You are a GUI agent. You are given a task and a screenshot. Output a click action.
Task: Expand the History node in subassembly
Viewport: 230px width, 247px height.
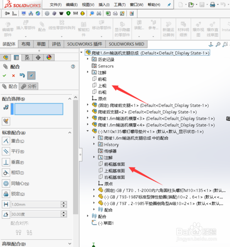click(x=94, y=144)
